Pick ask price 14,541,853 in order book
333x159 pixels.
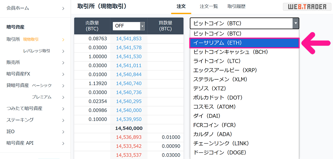pyautogui.click(x=129, y=39)
